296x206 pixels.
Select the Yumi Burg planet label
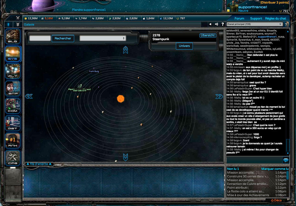pos(94,71)
